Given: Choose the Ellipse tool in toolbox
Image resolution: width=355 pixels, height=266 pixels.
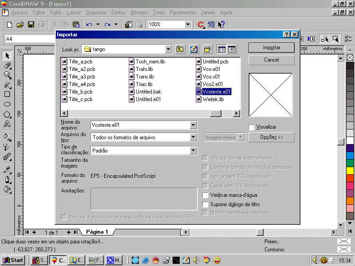Looking at the screenshot, I should (7, 104).
